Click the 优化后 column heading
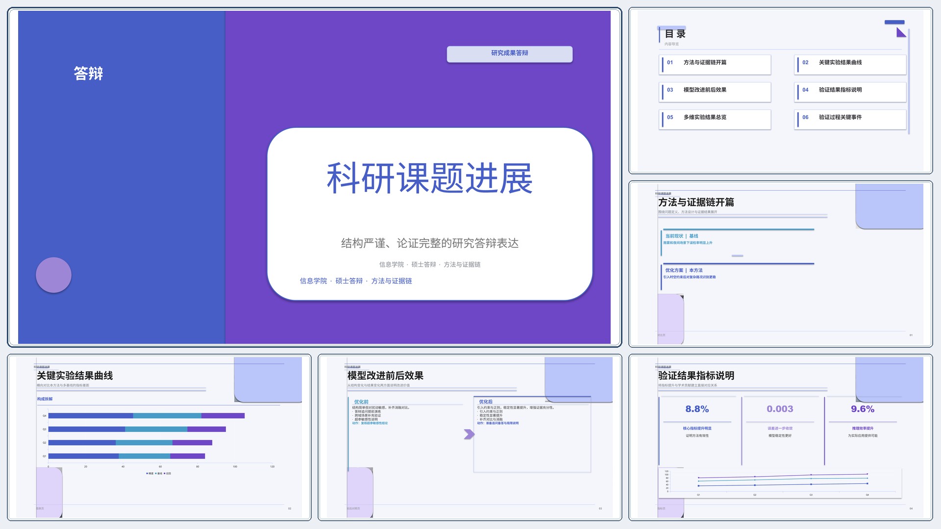The image size is (941, 529). click(486, 402)
